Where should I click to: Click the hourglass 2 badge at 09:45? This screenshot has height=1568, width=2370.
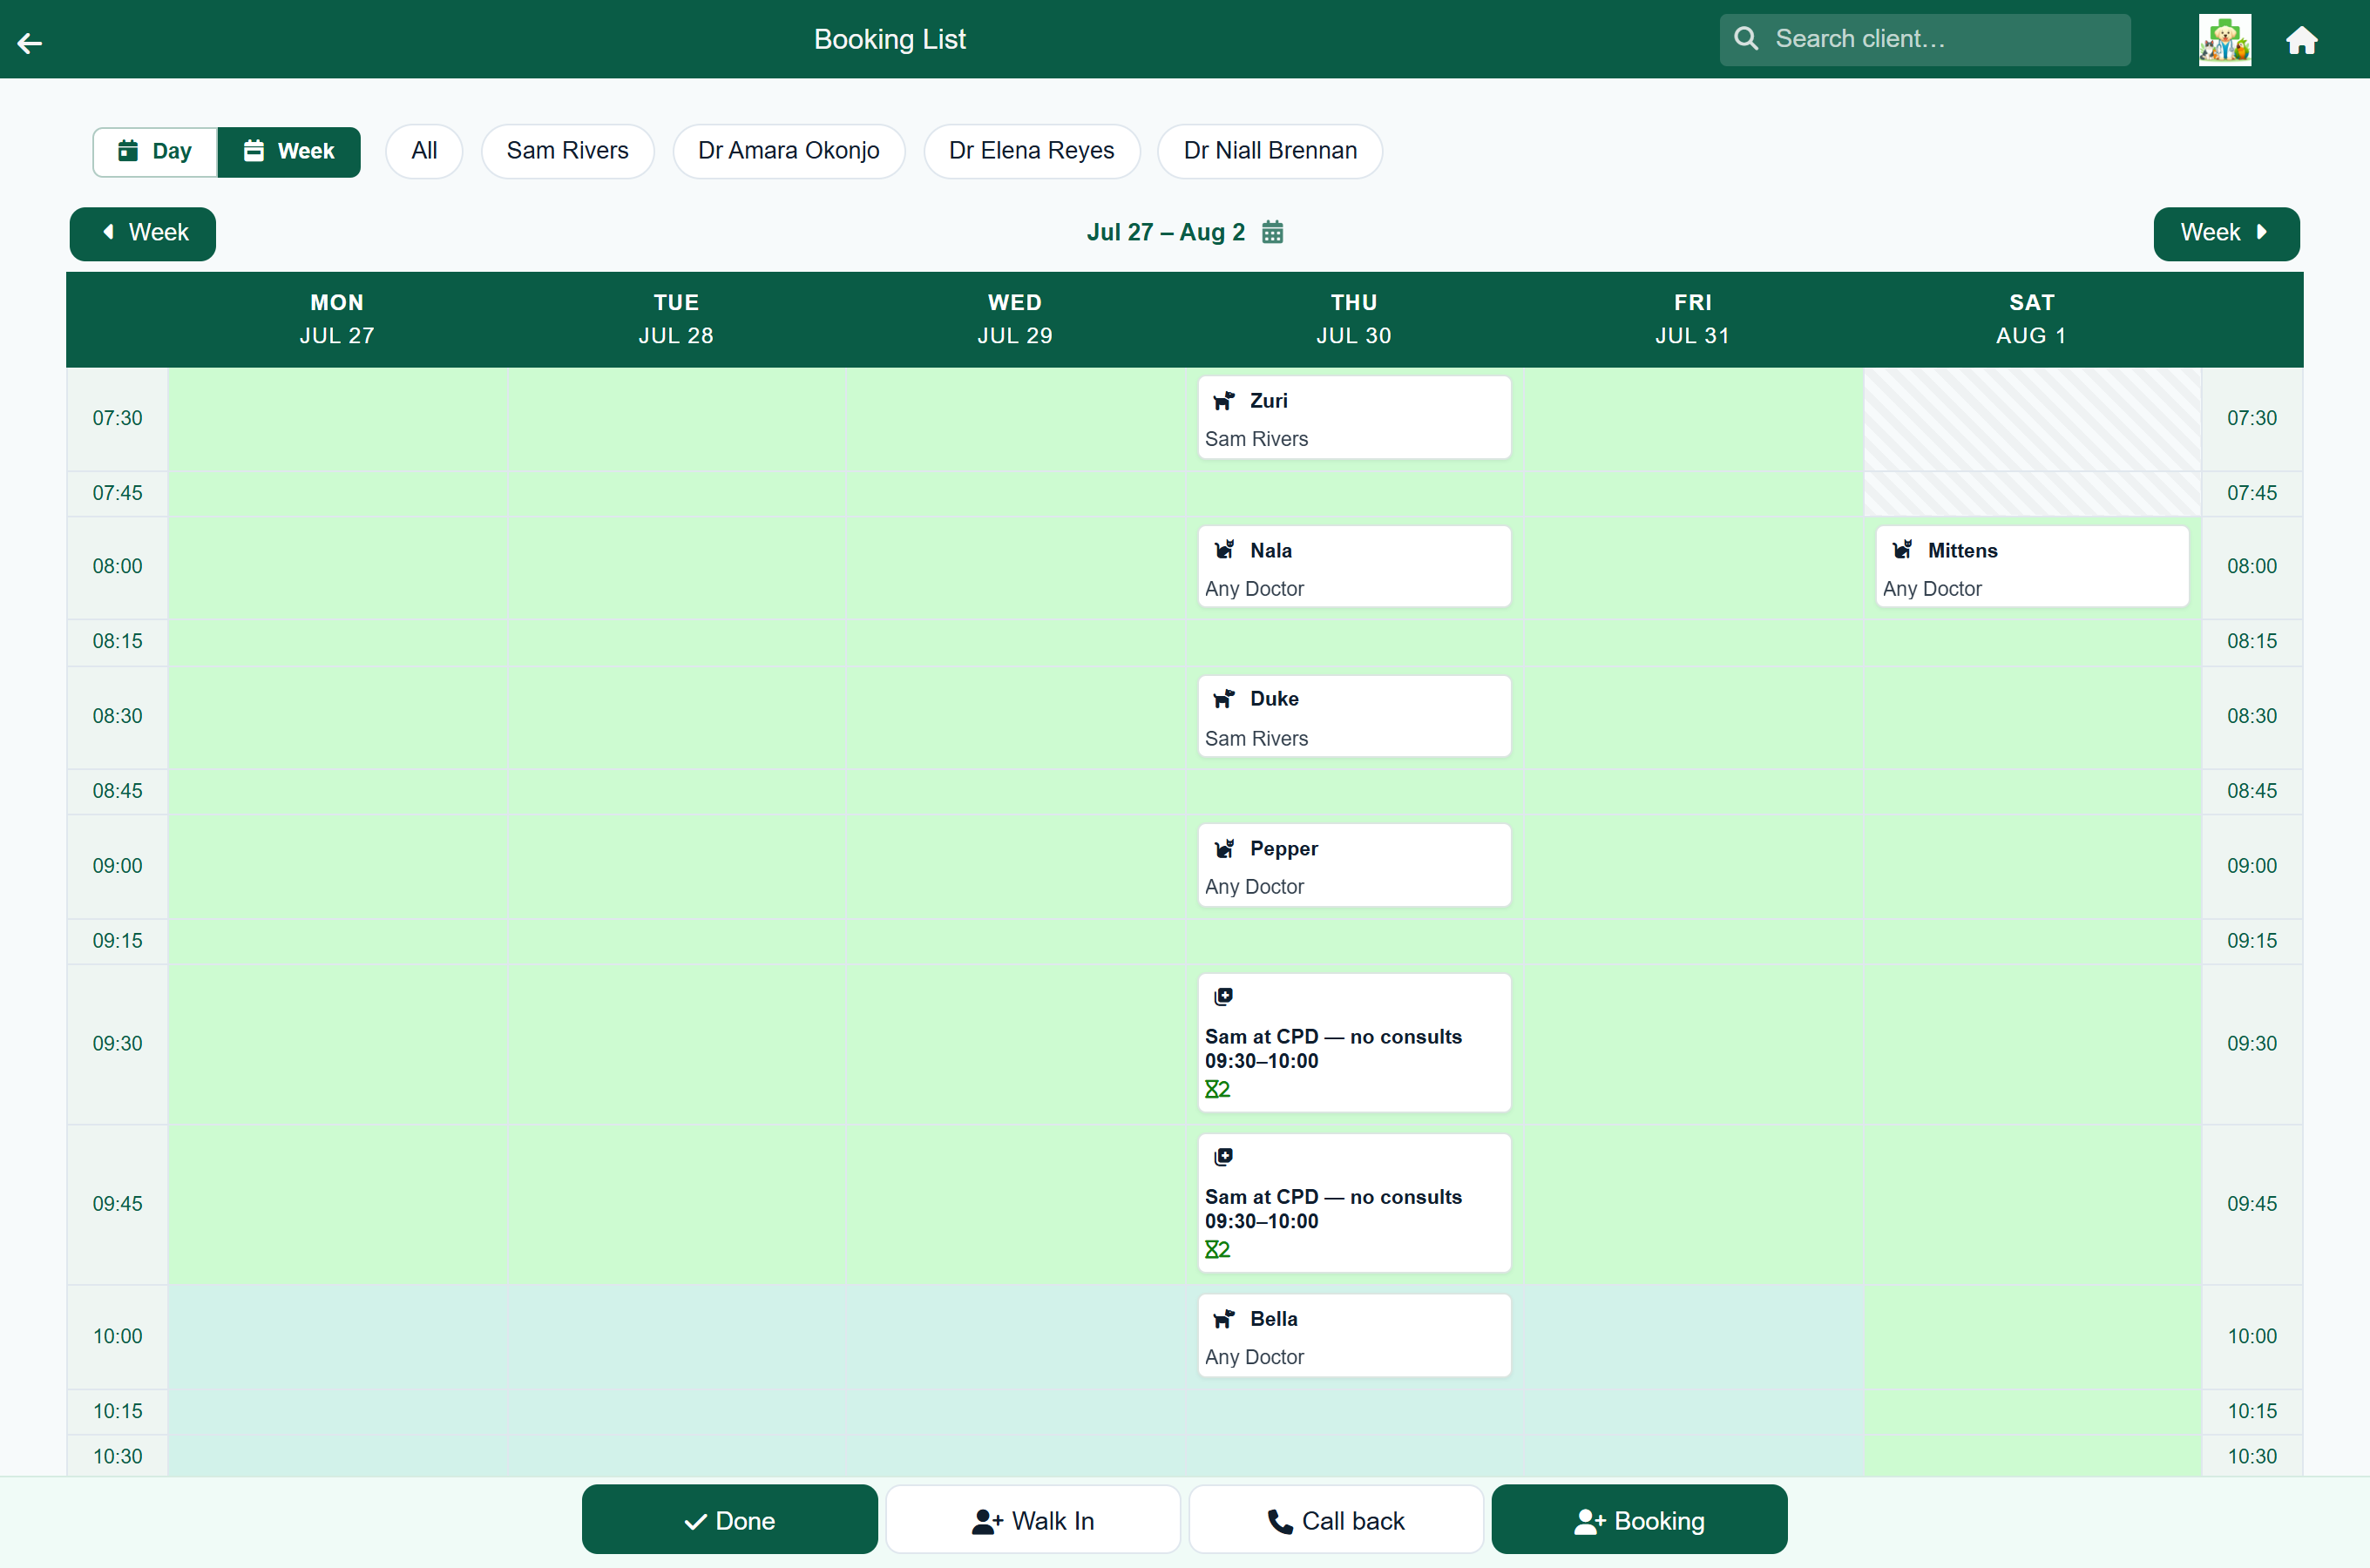[1217, 1249]
